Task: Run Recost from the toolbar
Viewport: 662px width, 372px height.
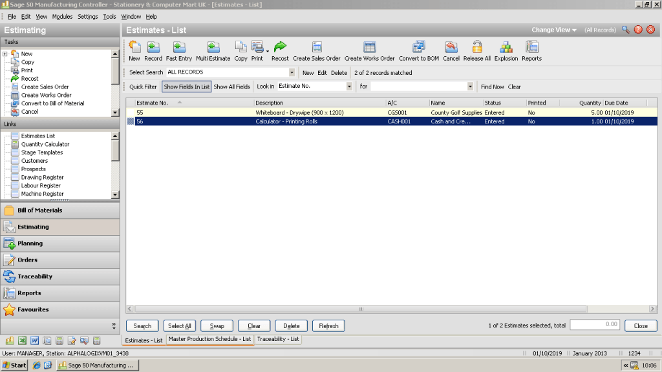Action: [280, 52]
